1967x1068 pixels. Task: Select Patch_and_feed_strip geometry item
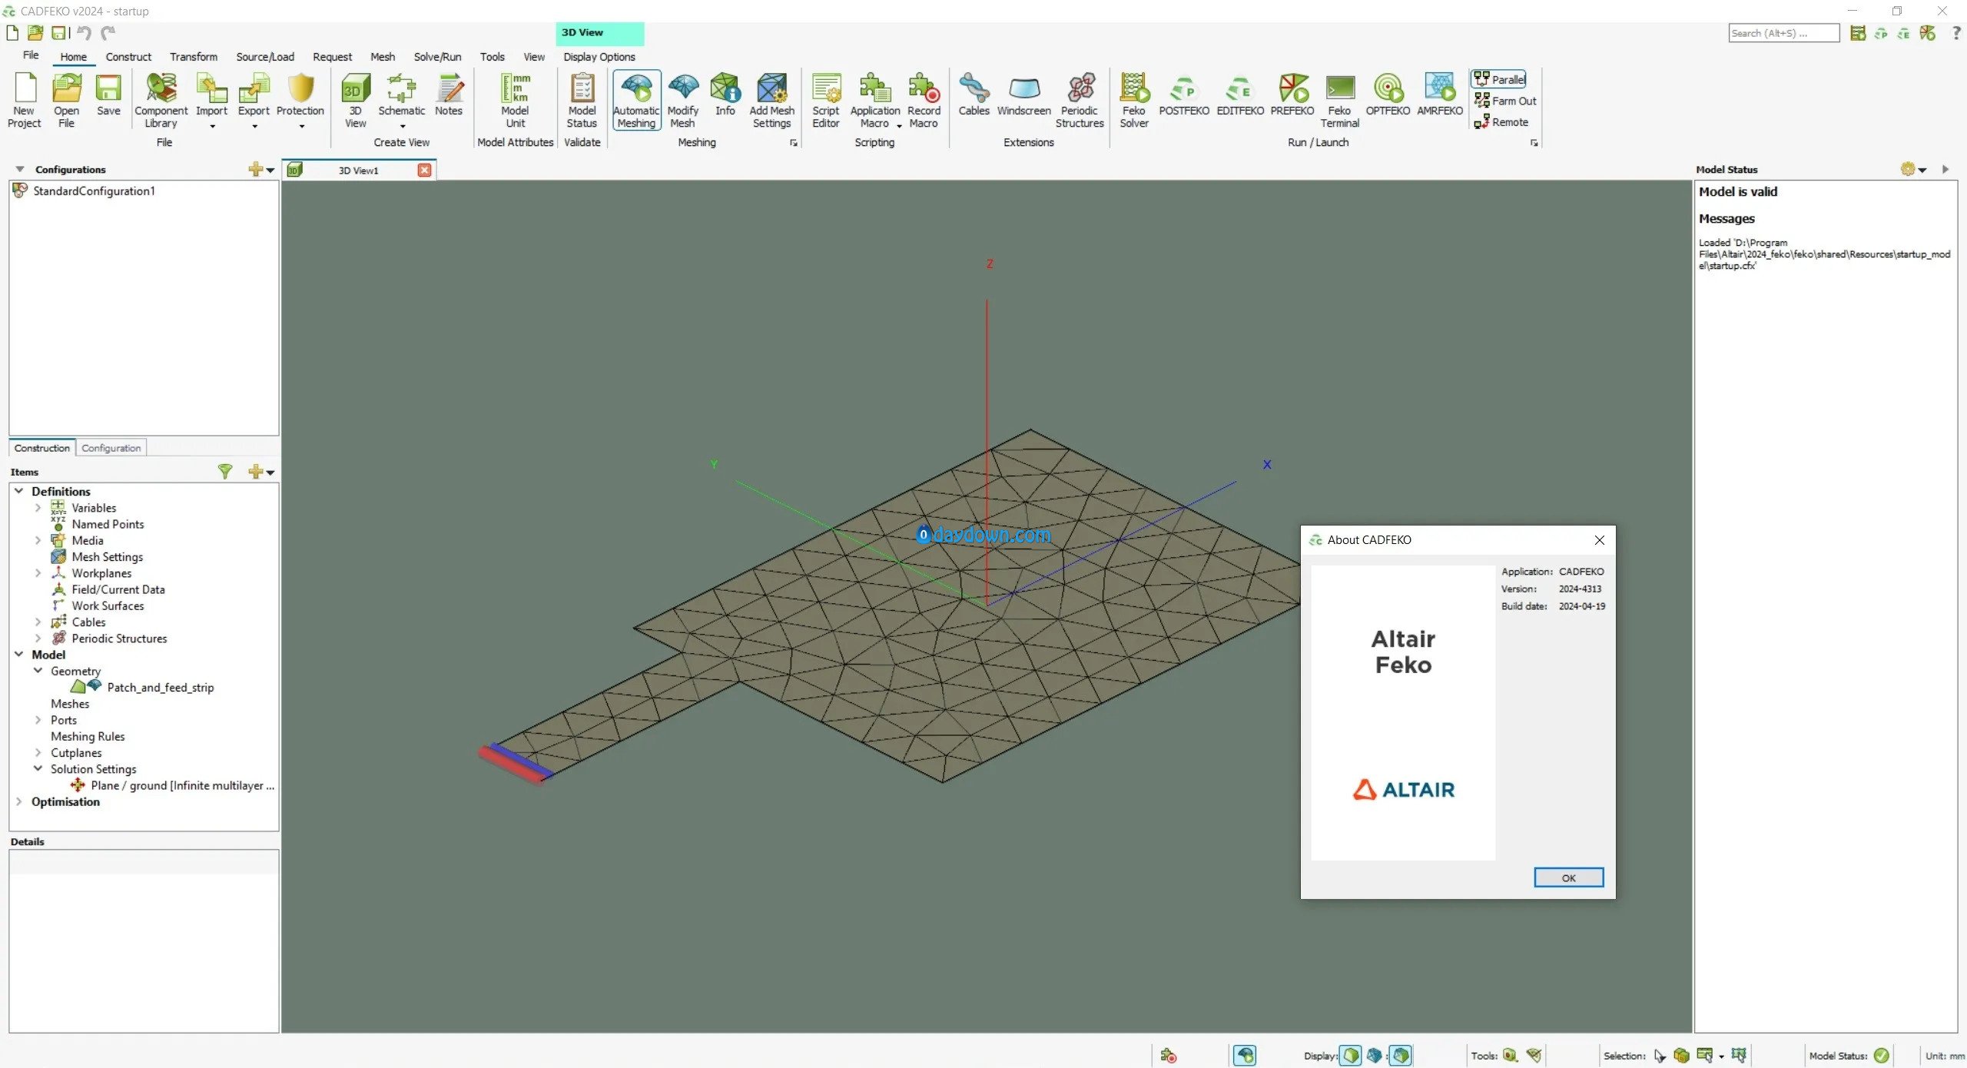[x=160, y=688]
